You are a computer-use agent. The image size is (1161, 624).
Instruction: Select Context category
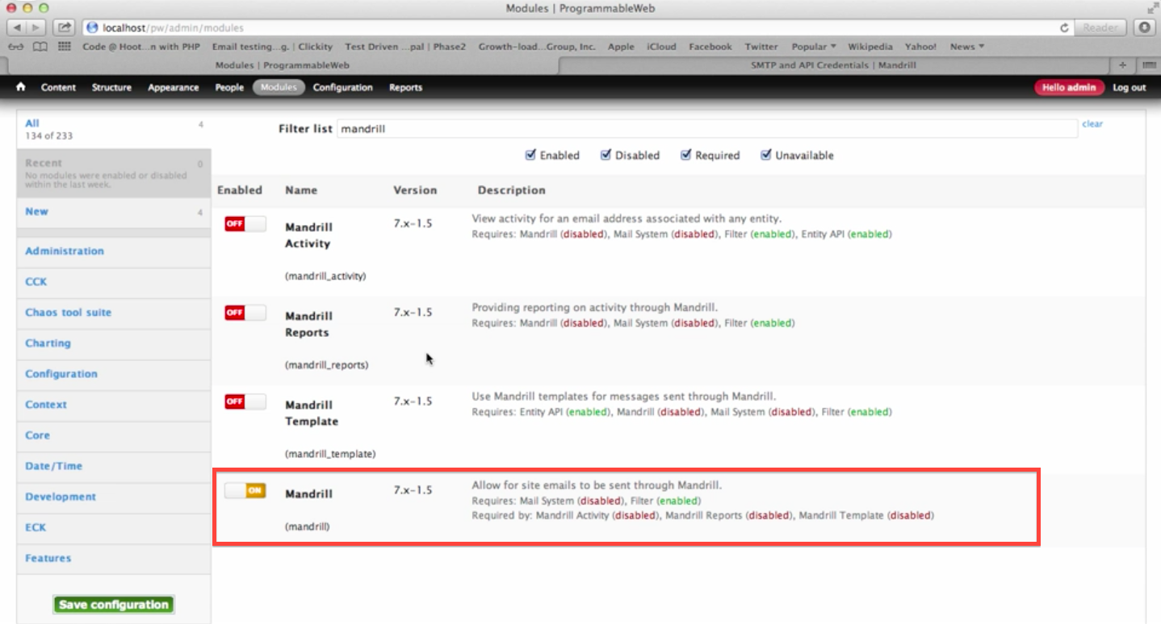(114, 404)
